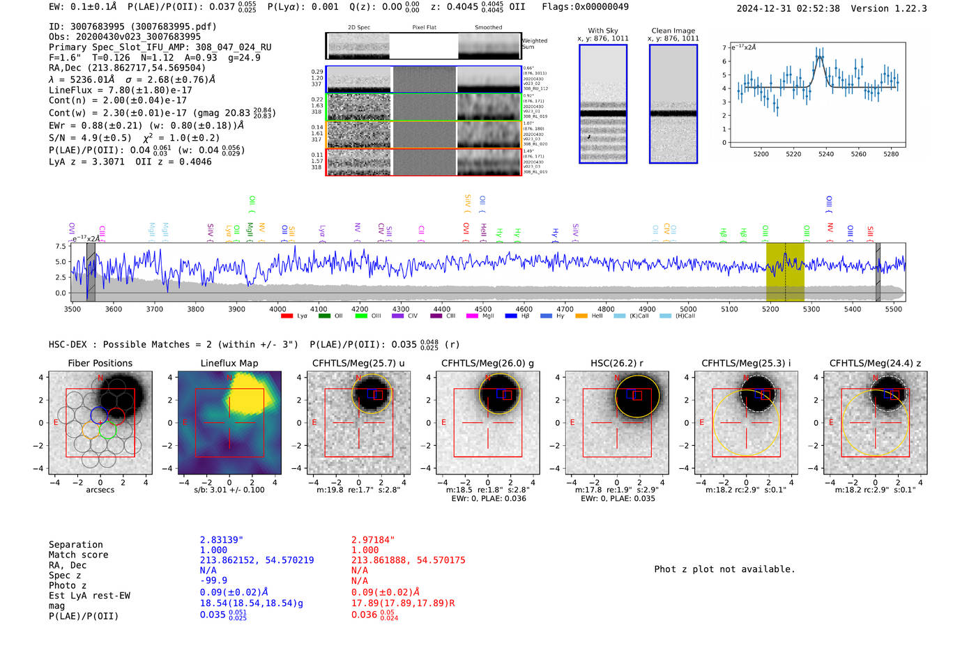Click the Obs: 20200430v023_3007683995 line
This screenshot has width=976, height=664.
[x=125, y=37]
